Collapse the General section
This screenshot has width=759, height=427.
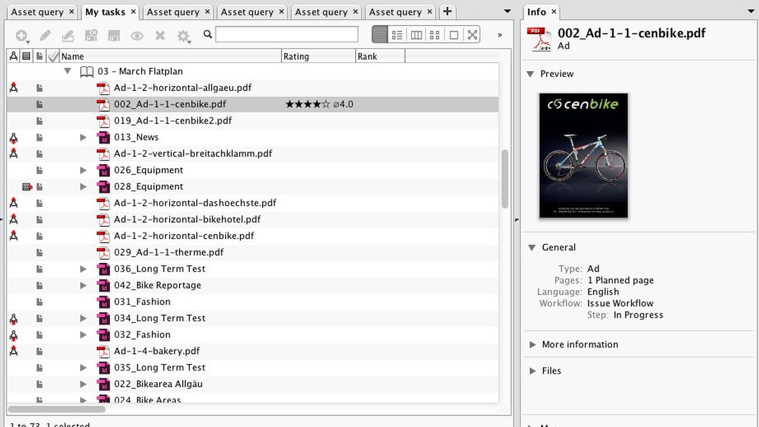pos(531,247)
